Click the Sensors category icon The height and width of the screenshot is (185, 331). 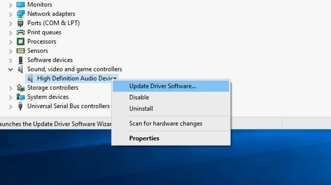pyautogui.click(x=20, y=51)
